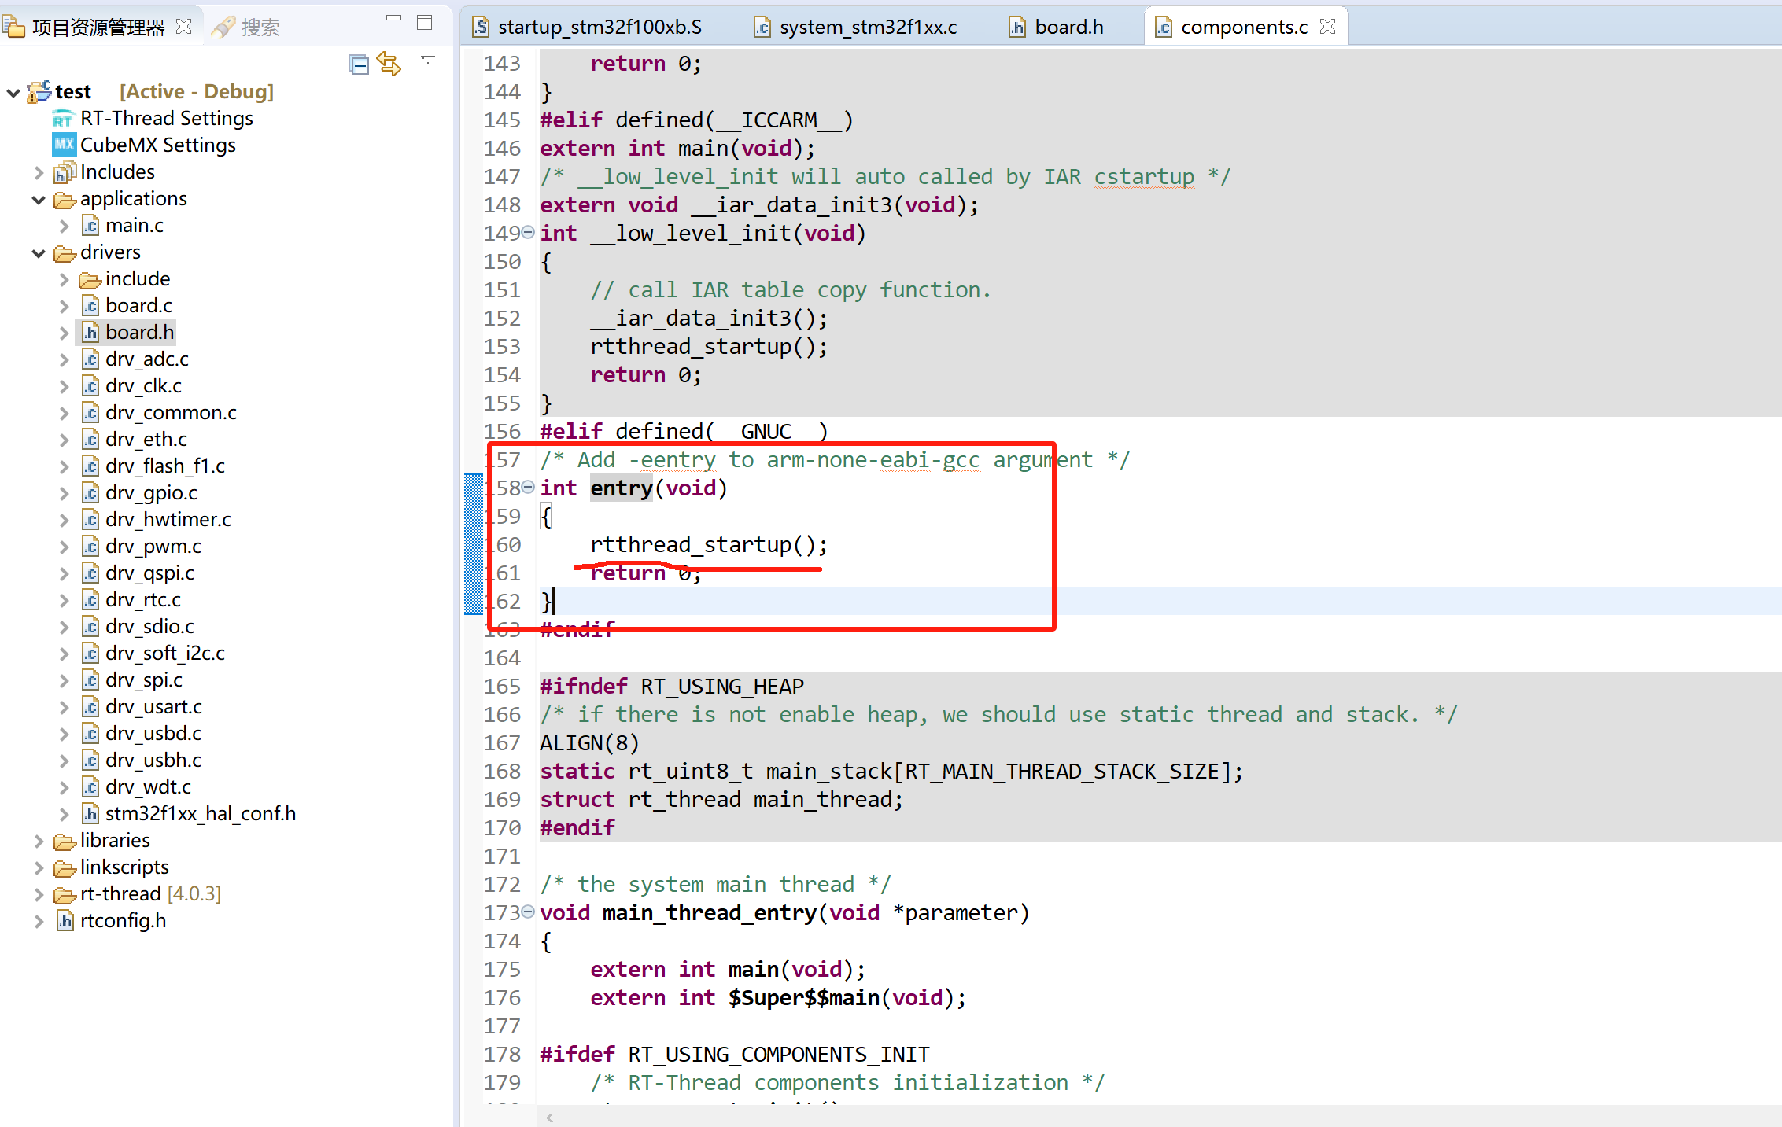Maximize the project explorer panel
1782x1127 pixels.
click(x=425, y=23)
